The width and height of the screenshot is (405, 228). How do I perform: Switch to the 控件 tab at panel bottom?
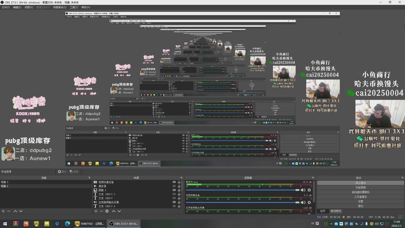point(322,211)
